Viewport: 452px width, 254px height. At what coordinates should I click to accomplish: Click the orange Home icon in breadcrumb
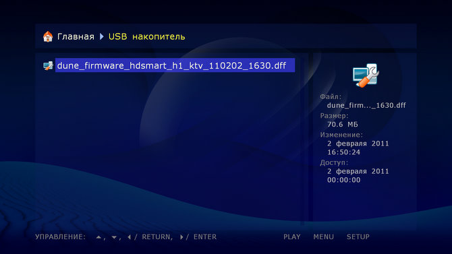48,36
